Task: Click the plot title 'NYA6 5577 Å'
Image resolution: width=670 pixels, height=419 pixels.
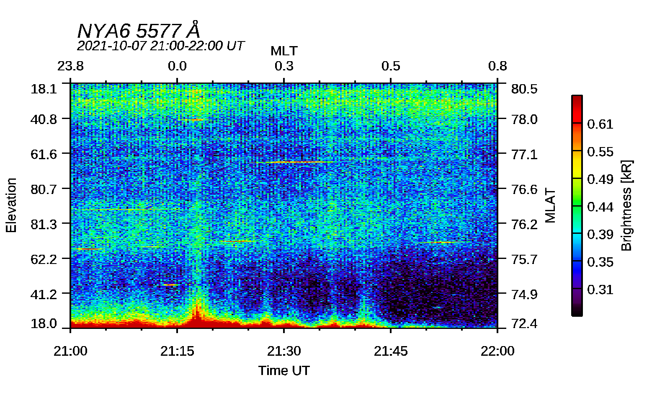Action: point(139,30)
